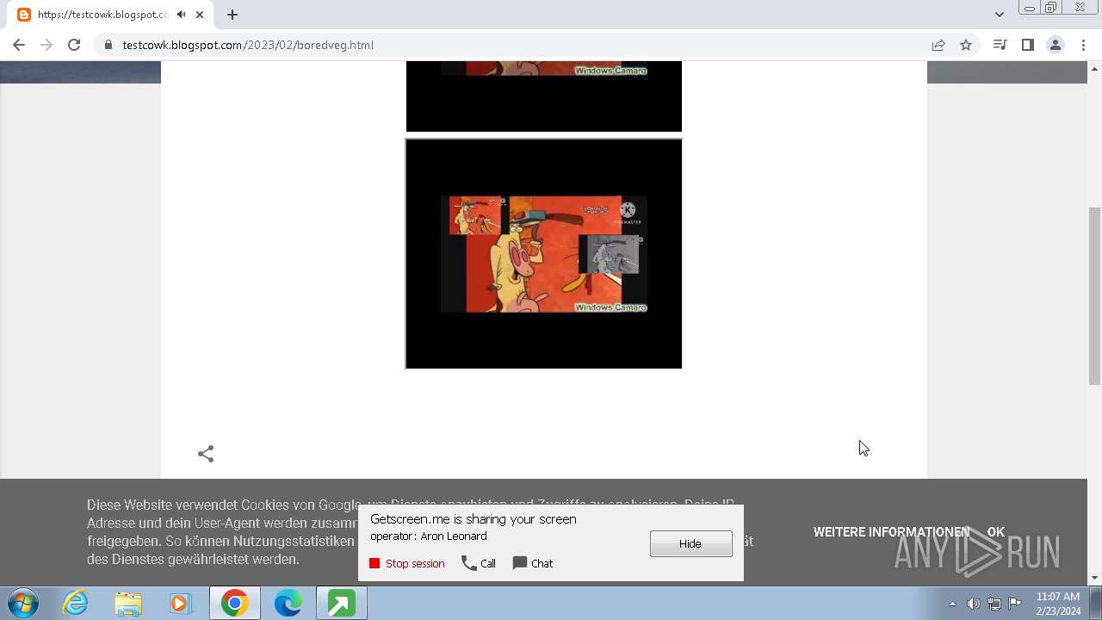Image resolution: width=1102 pixels, height=620 pixels.
Task: Click the Show desktop button
Action: pyautogui.click(x=1096, y=604)
